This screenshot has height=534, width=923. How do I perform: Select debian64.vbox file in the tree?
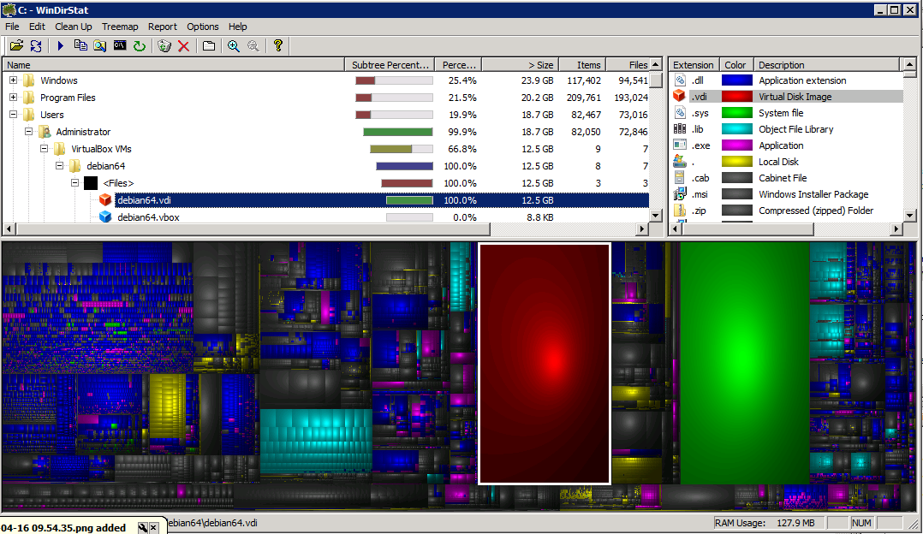[x=148, y=217]
